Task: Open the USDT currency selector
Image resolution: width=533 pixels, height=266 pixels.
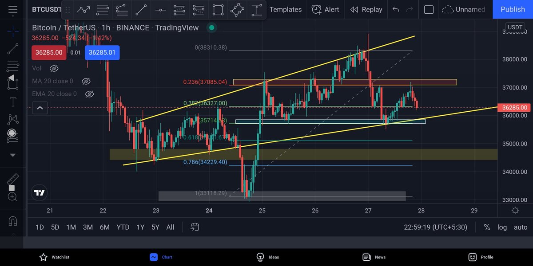Action: tap(515, 27)
